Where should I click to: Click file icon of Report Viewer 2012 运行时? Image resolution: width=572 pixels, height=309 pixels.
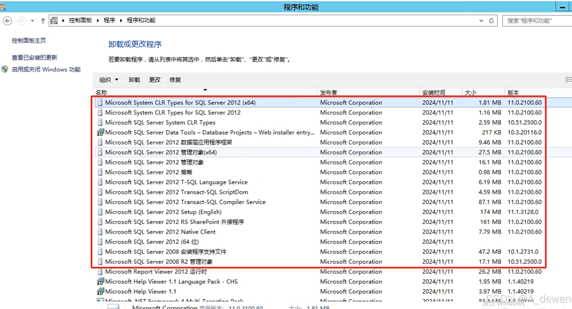pos(100,271)
